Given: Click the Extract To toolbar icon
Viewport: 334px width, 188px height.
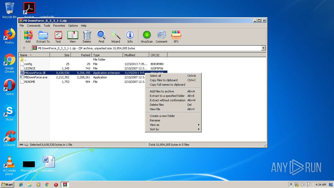Looking at the screenshot, I should click(x=43, y=37).
